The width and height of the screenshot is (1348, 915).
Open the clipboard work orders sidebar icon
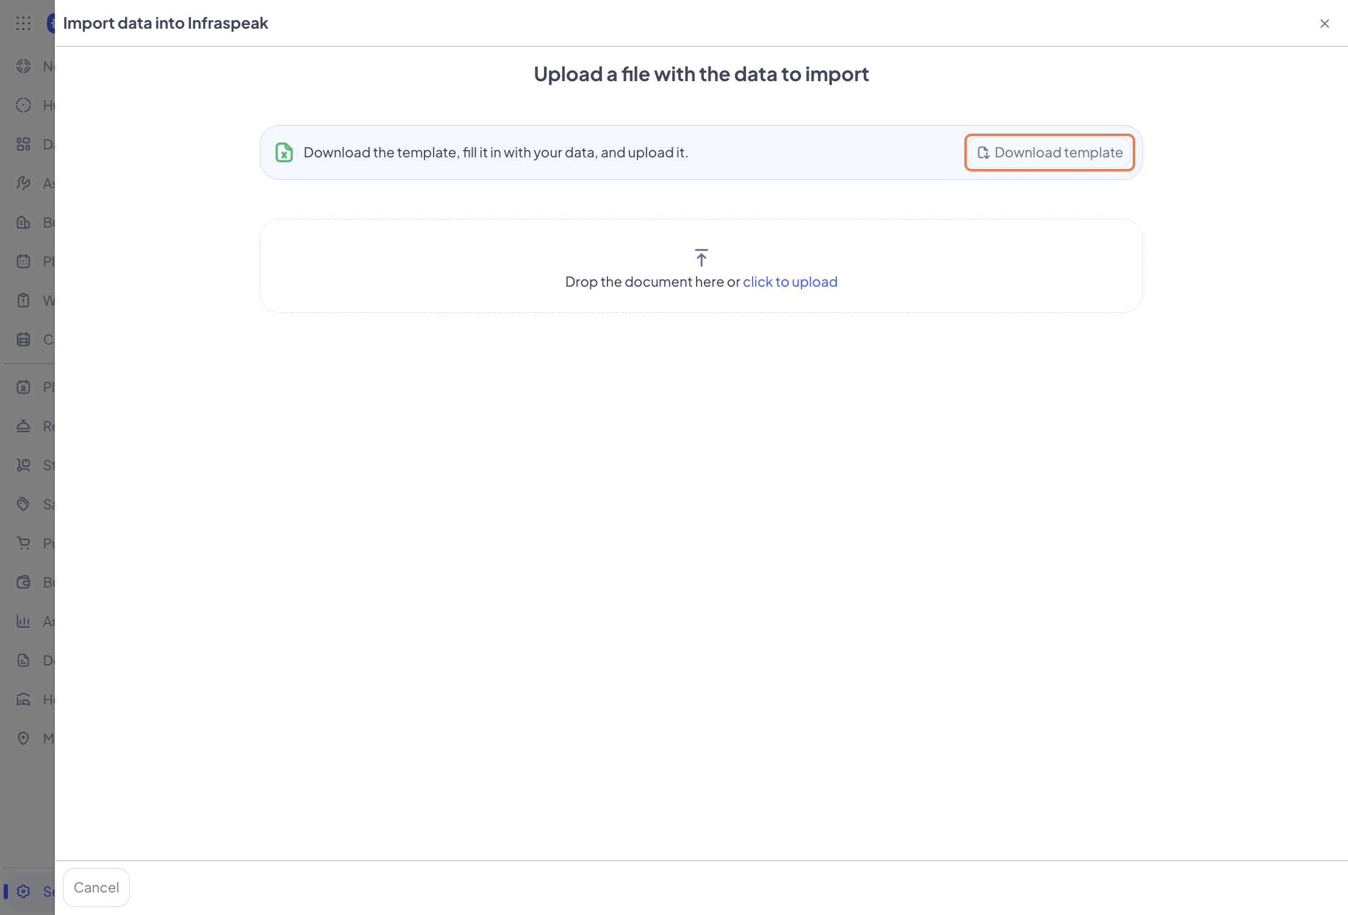[x=23, y=301]
